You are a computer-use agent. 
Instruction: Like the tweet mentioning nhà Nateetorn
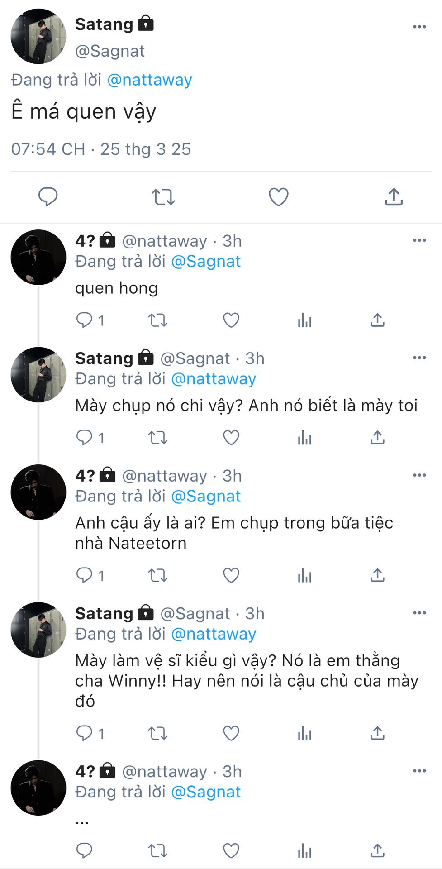[x=231, y=575]
